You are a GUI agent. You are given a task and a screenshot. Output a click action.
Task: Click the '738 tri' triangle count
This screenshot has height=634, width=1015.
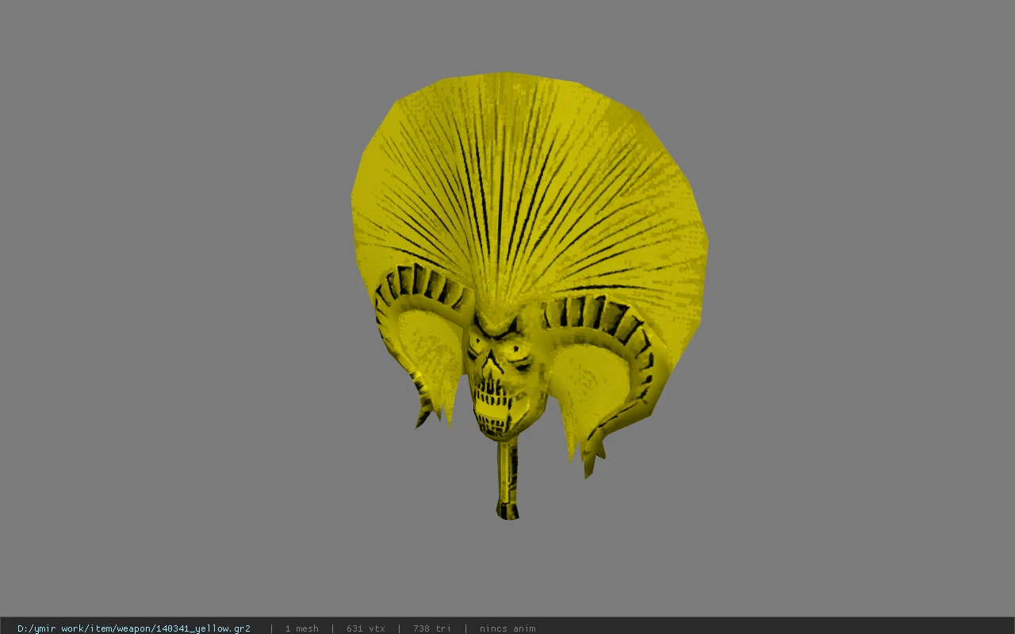(x=432, y=628)
